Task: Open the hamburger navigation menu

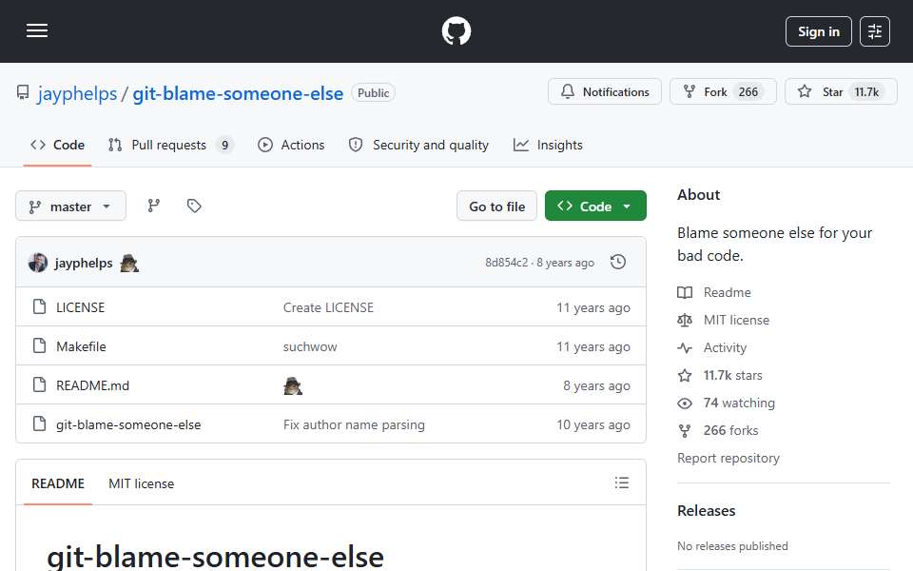Action: pos(37,30)
